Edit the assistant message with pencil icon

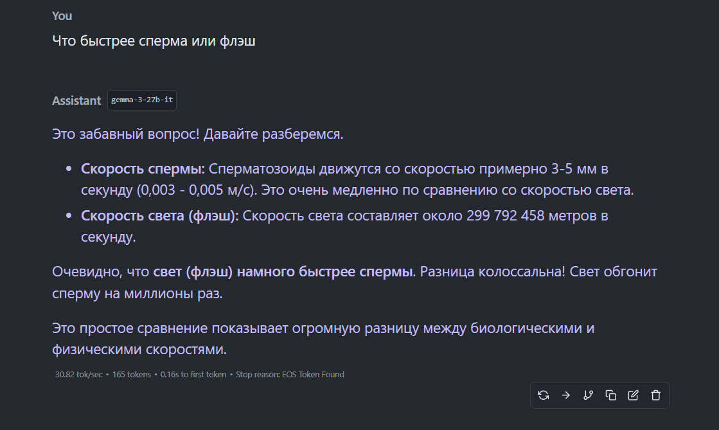[634, 395]
